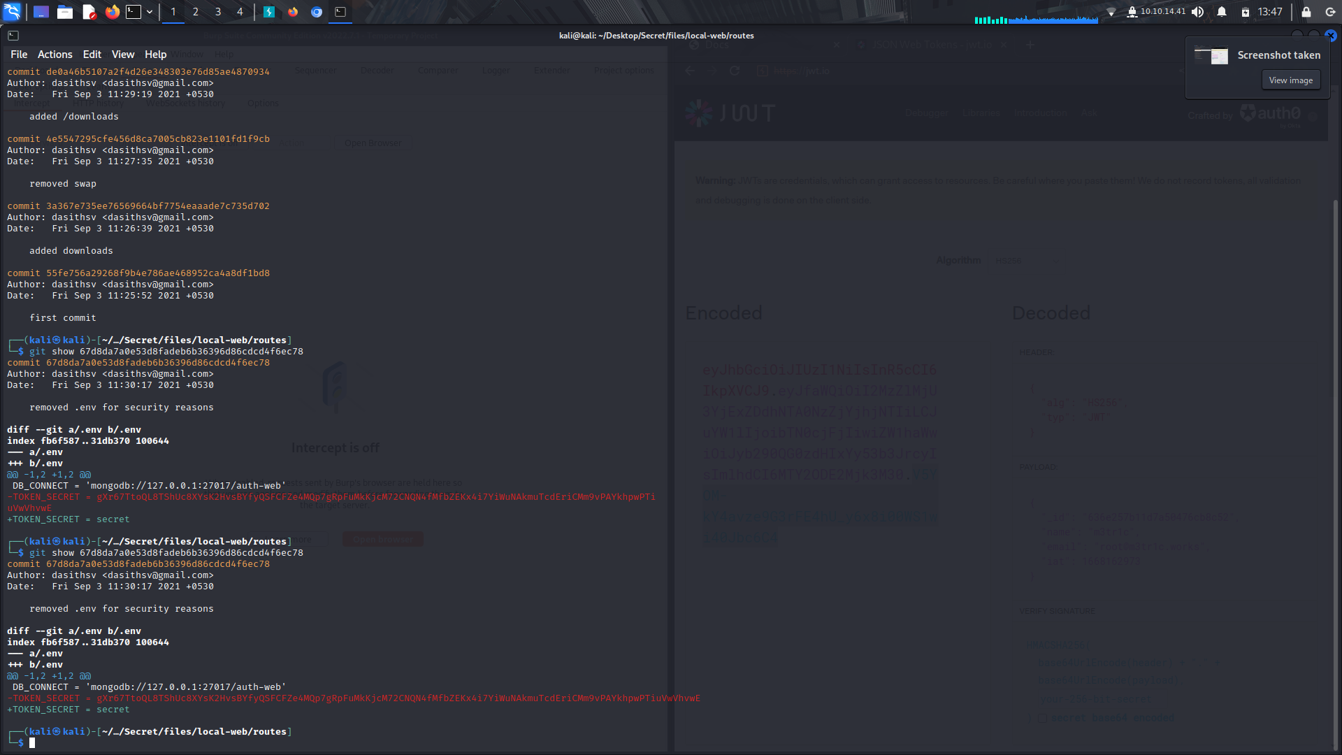Screen dimensions: 1342x755
Task: Open the terminal emulator launcher
Action: point(134,12)
